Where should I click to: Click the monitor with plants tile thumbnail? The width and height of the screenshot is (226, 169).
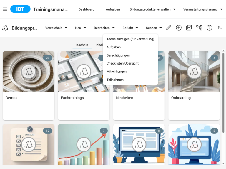(139, 144)
